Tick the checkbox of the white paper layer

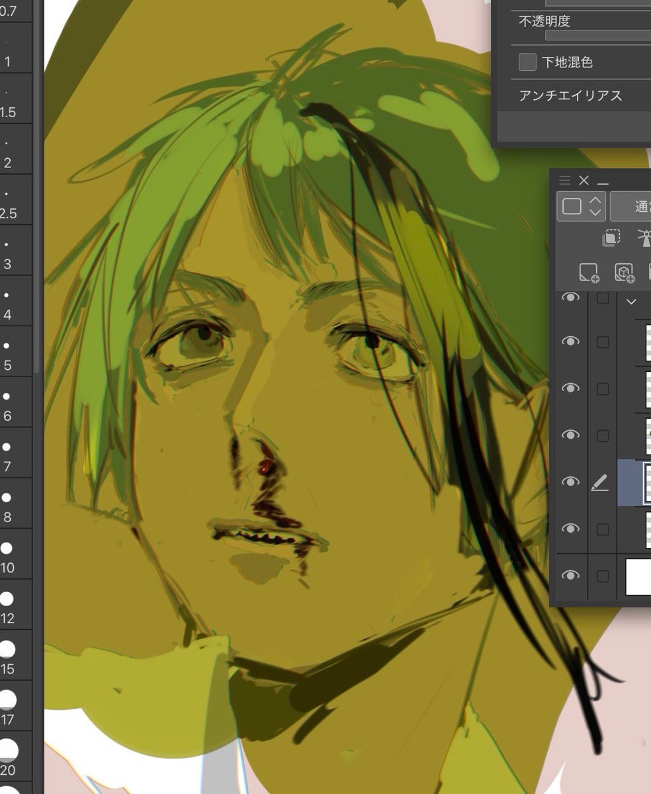point(603,576)
